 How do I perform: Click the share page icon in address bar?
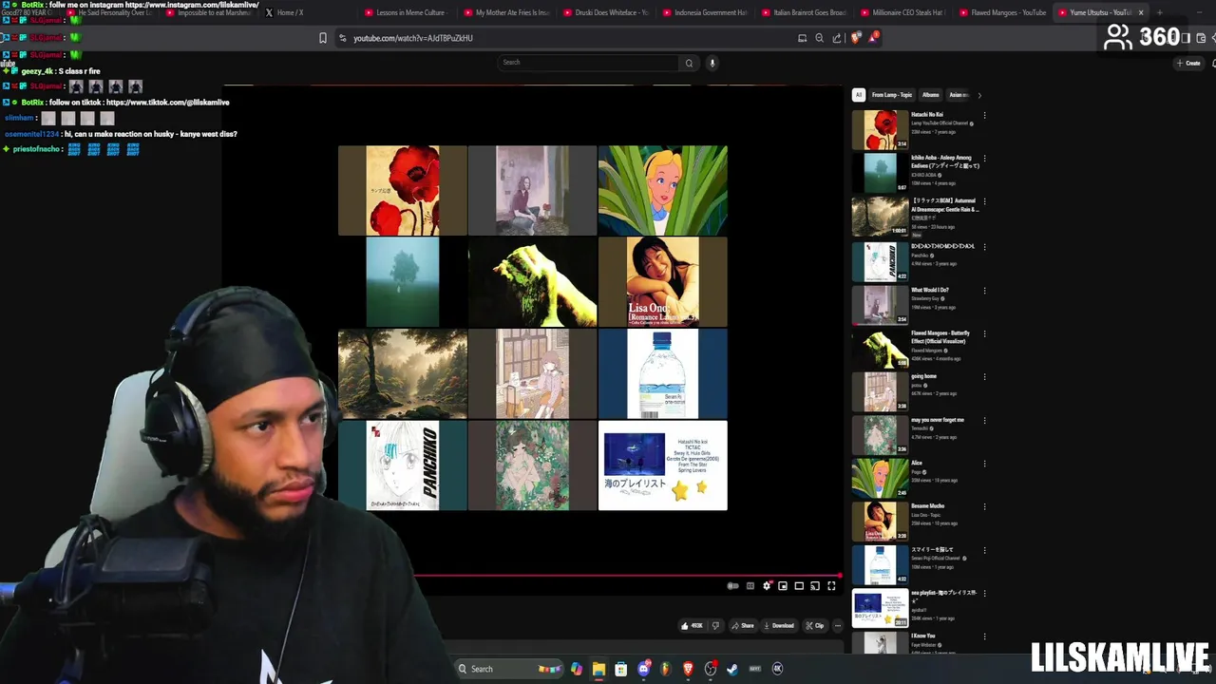click(x=837, y=38)
